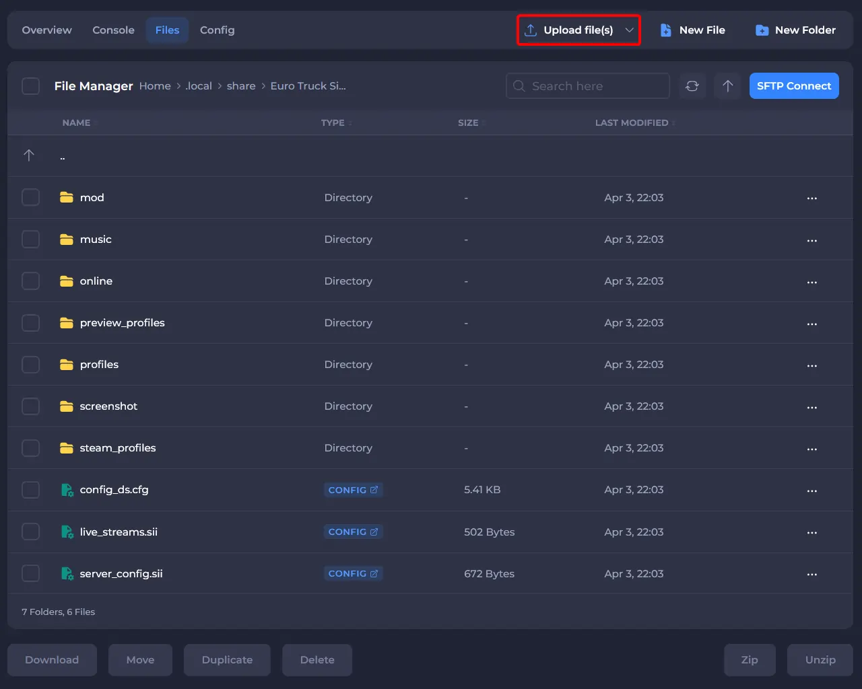The height and width of the screenshot is (689, 862).
Task: Go to the .local breadcrumb
Action: coord(199,86)
